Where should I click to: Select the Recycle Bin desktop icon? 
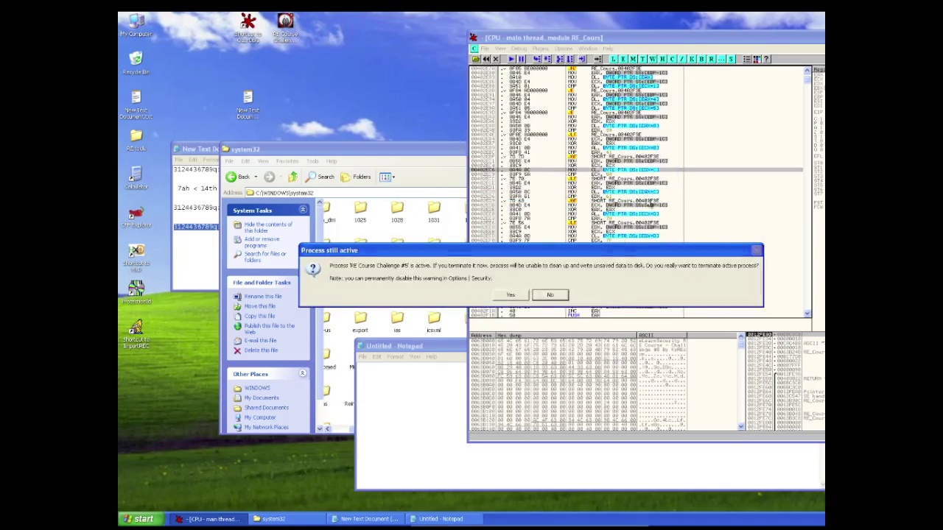[x=136, y=63]
